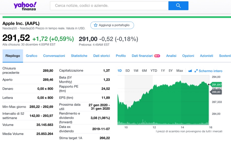
Task: Click the Schermo intero link
Action: pyautogui.click(x=210, y=71)
